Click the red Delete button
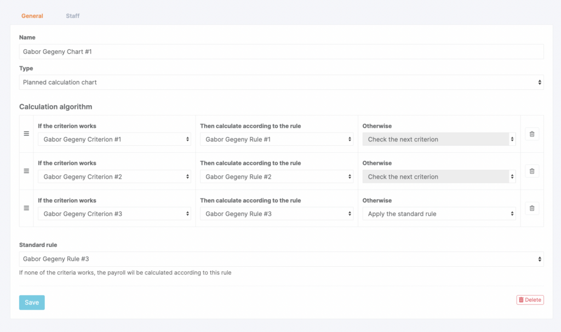The image size is (561, 332). point(530,300)
